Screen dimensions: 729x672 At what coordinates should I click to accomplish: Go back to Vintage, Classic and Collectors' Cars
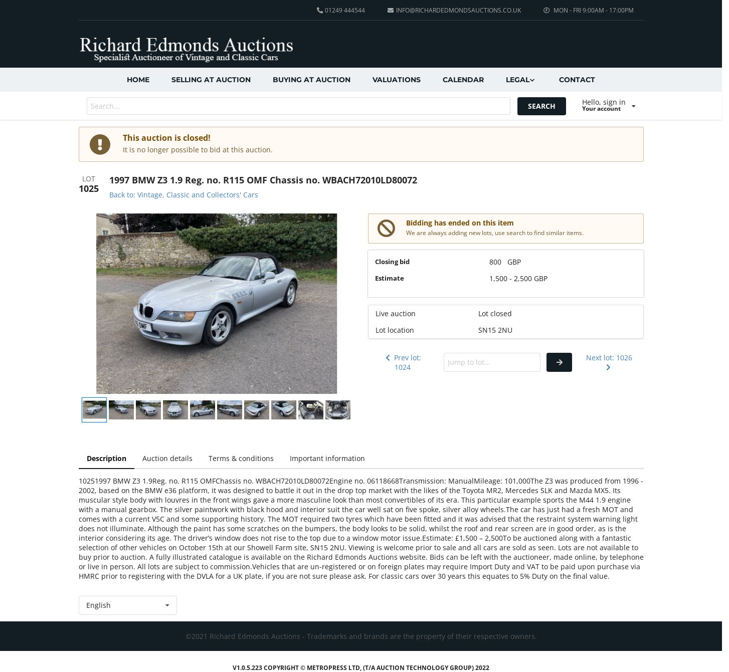pos(184,195)
